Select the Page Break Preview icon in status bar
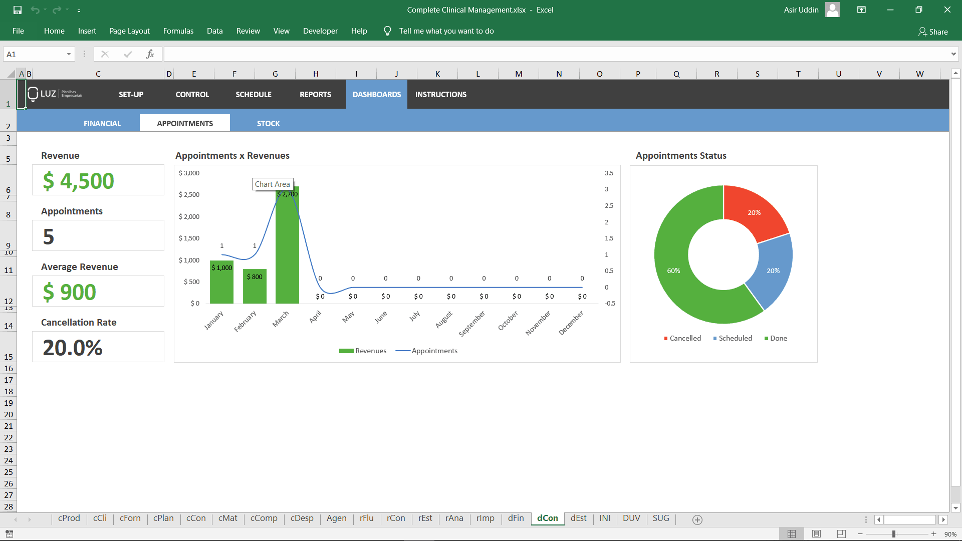This screenshot has width=962, height=541. coord(840,533)
